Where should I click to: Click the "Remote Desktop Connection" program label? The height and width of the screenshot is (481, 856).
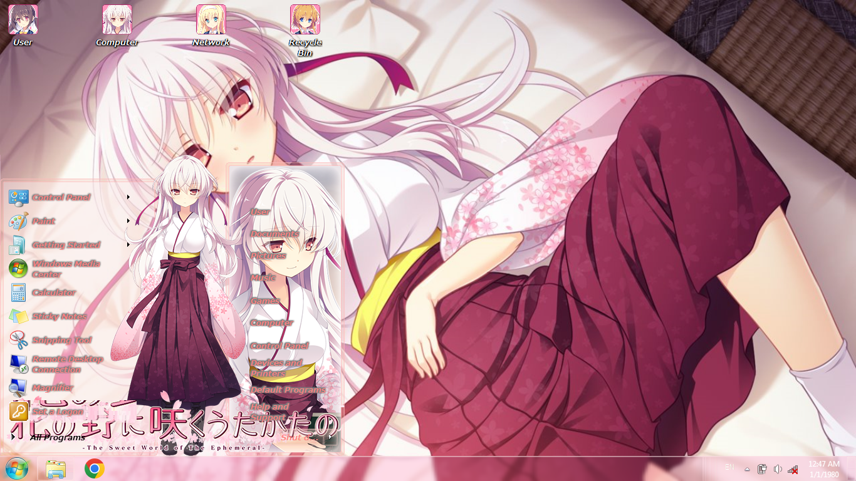pyautogui.click(x=67, y=364)
